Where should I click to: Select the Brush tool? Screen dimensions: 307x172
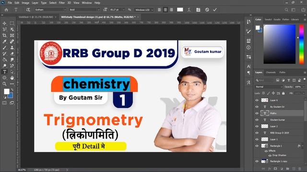pyautogui.click(x=4, y=48)
